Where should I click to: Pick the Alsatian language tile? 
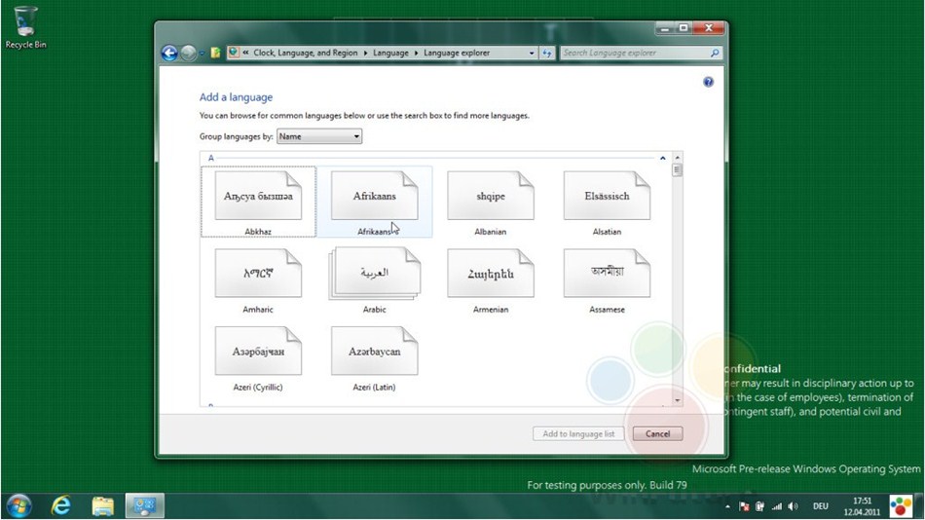607,202
